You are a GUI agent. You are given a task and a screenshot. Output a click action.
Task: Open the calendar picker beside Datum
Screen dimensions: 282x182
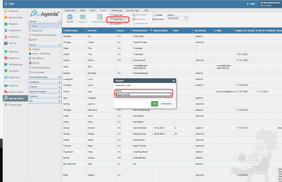pyautogui.click(x=186, y=18)
